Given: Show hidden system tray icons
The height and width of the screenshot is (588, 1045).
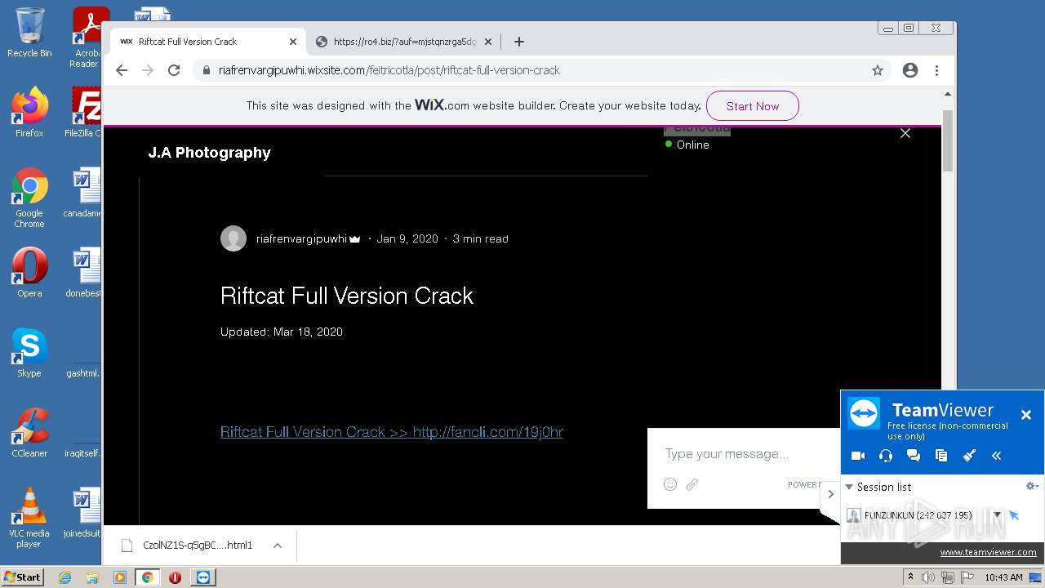Looking at the screenshot, I should (910, 577).
